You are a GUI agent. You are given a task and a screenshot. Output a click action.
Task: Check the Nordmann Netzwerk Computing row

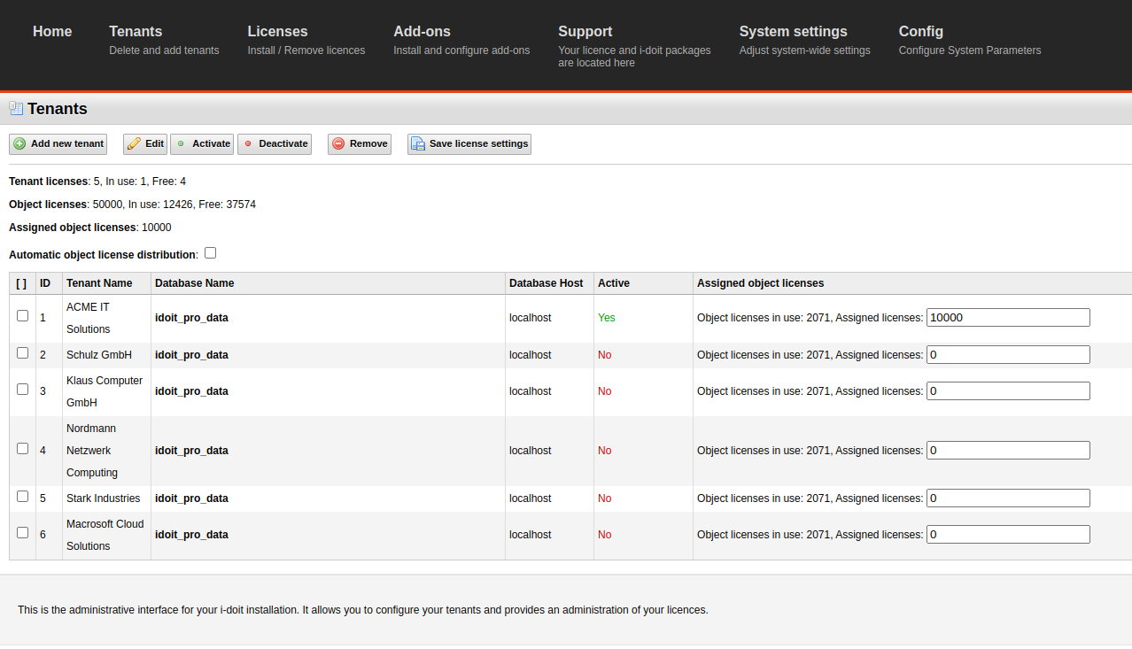click(x=23, y=448)
